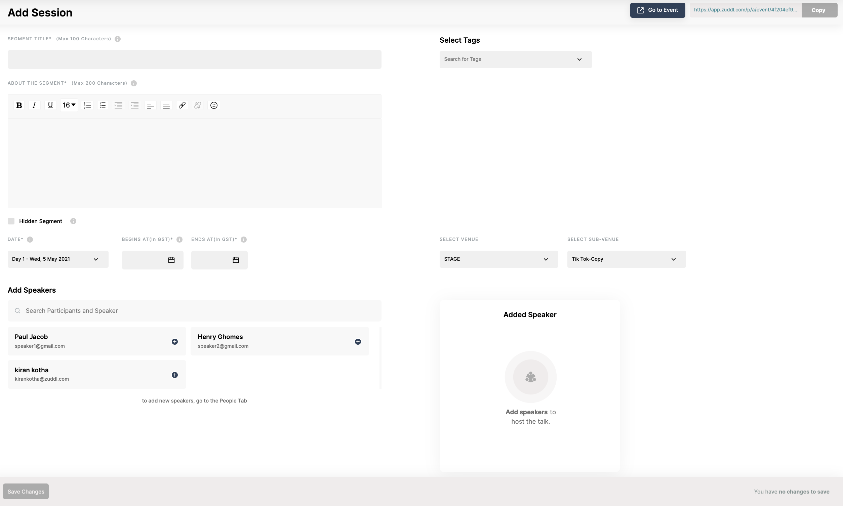This screenshot has width=843, height=506.
Task: Open the Day 1 - Wed, 5 May 2021 date dropdown
Action: coord(58,259)
